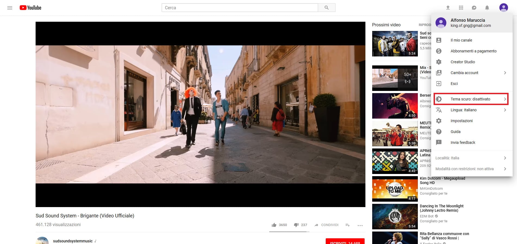Image resolution: width=517 pixels, height=244 pixels.
Task: Dislike the video with thumbs down
Action: click(x=296, y=225)
